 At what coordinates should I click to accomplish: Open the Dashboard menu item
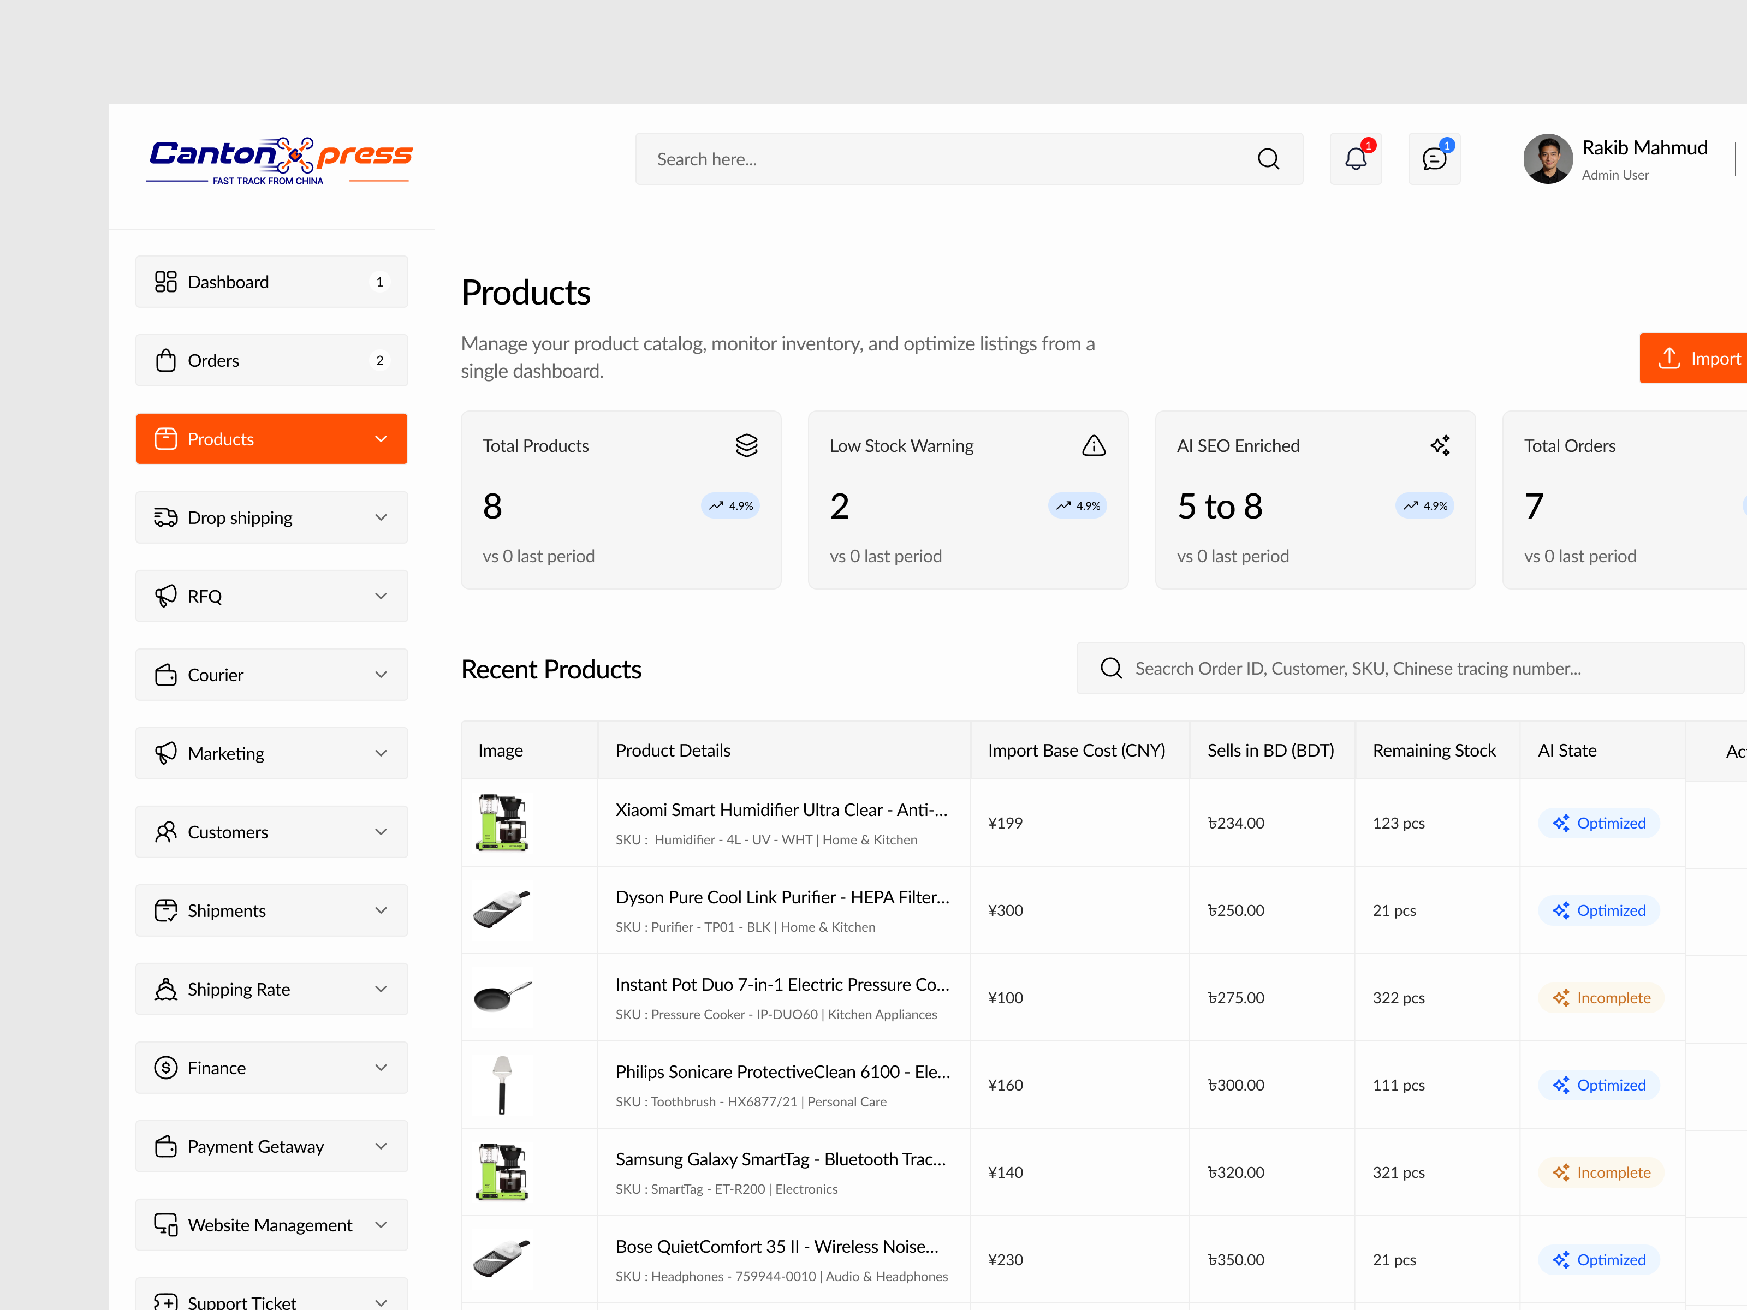[x=272, y=282]
